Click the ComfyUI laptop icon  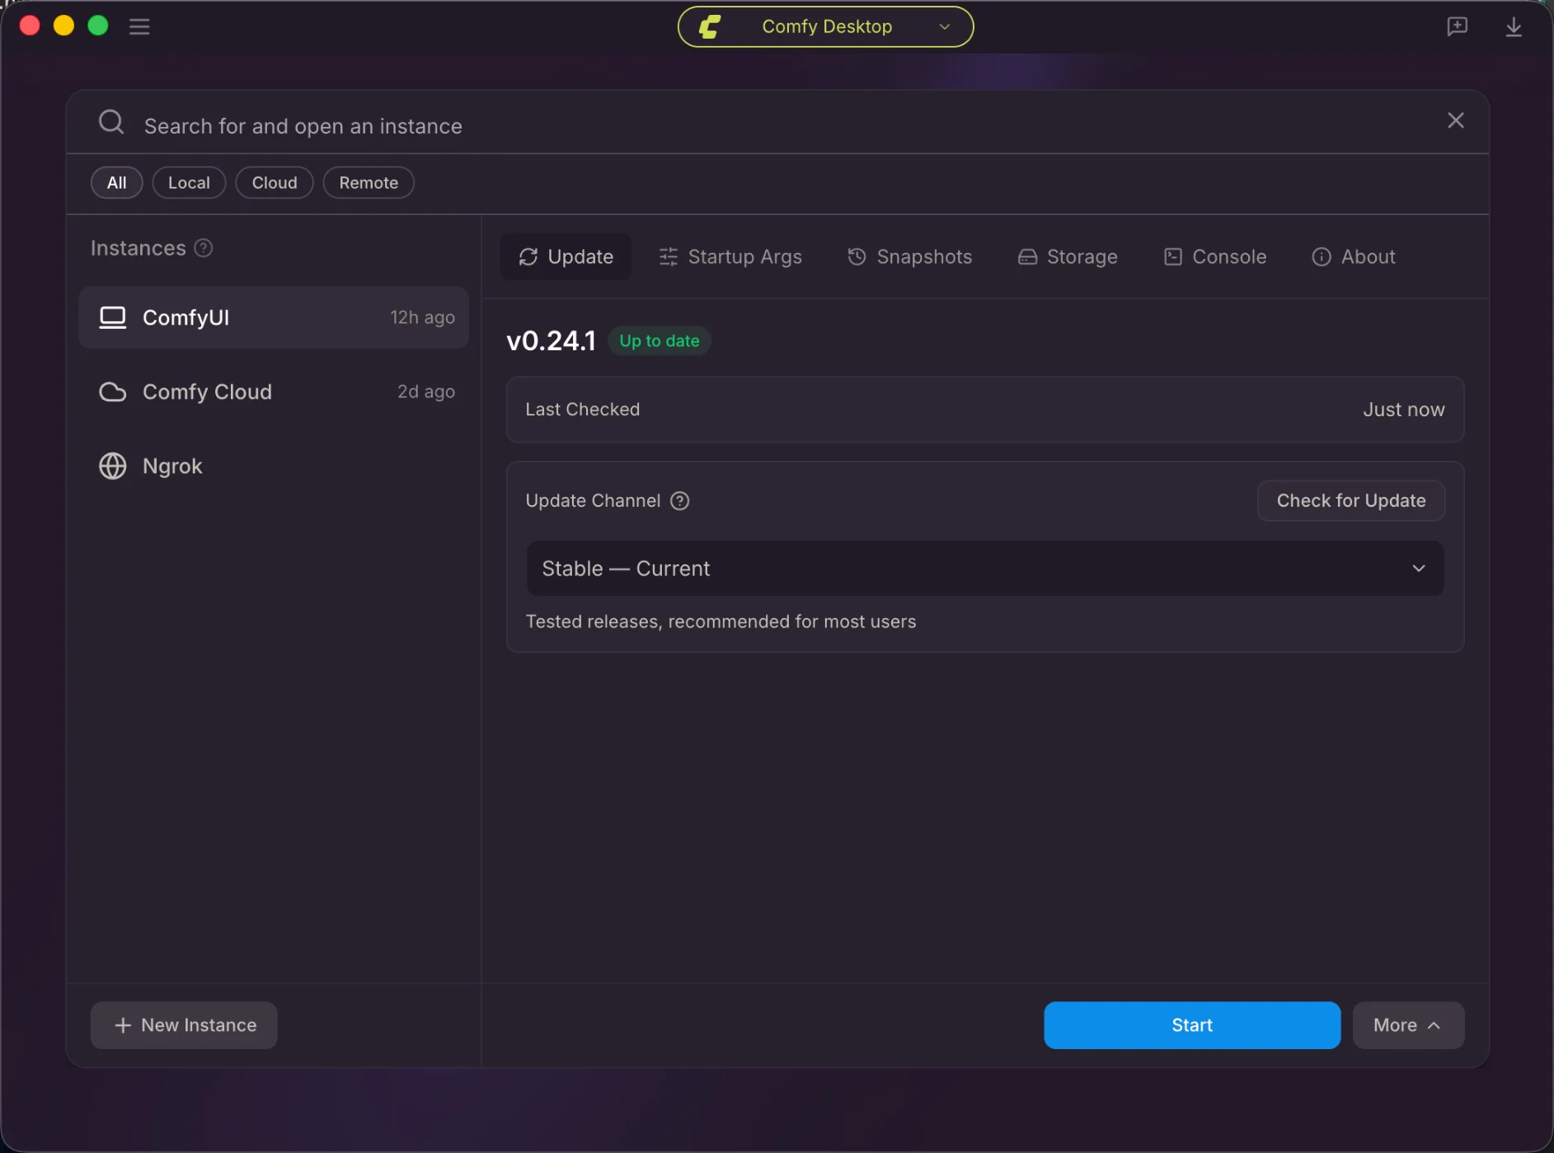113,317
